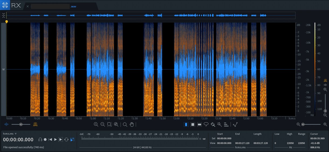Select the Grab hand tool

pyautogui.click(x=132, y=124)
